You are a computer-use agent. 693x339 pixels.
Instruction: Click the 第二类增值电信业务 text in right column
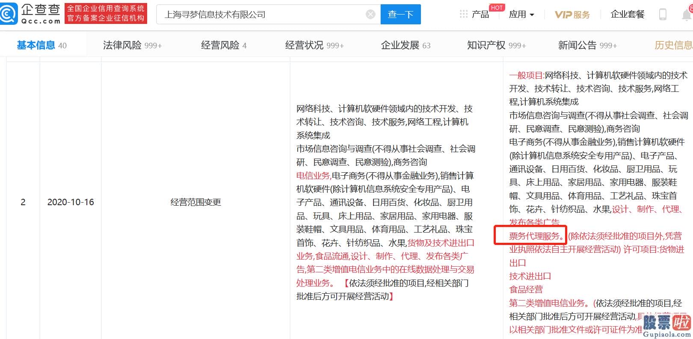point(547,303)
